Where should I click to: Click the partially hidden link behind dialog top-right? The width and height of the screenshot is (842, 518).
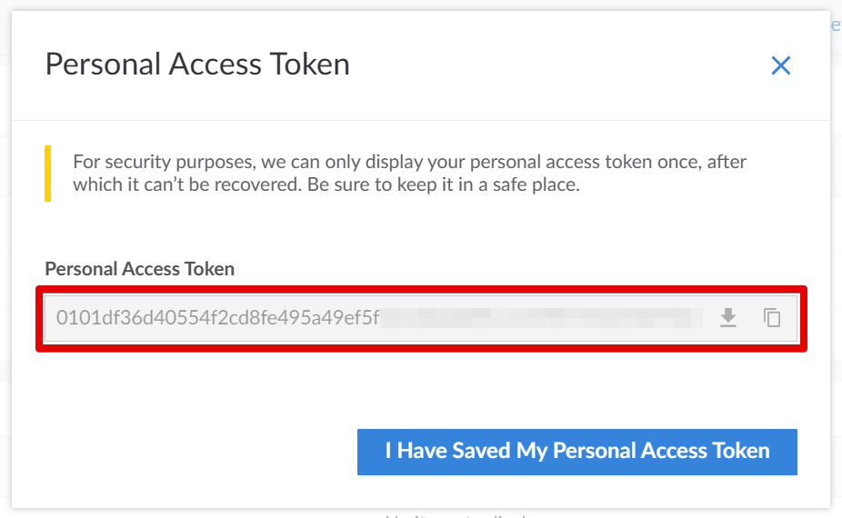pos(836,25)
